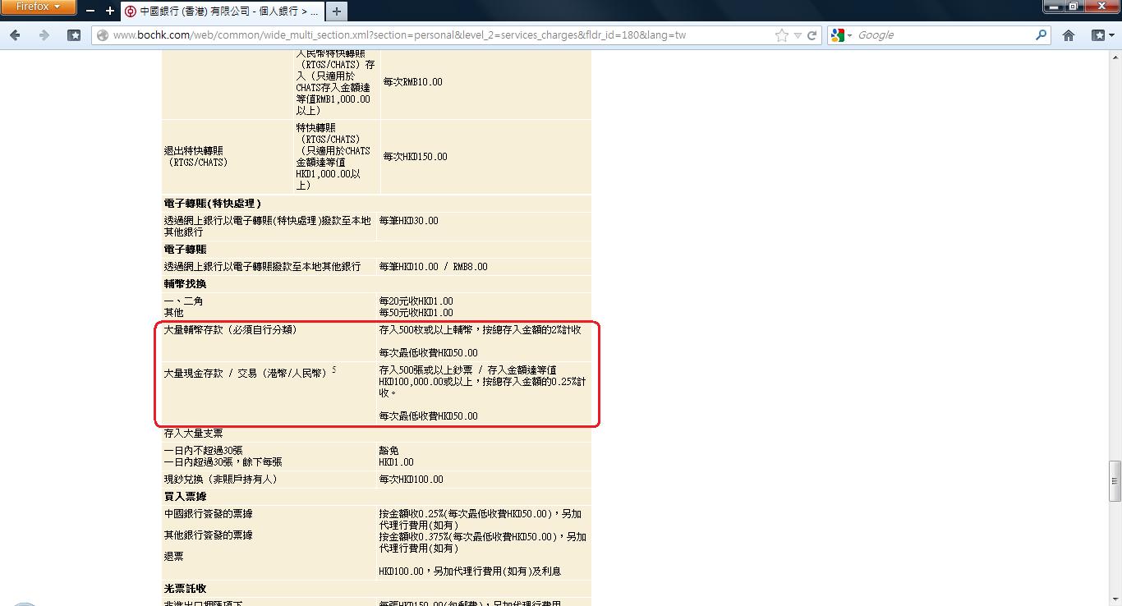The height and width of the screenshot is (606, 1122).
Task: Click the 電子轉賬 heading above HKD10.00 row
Action: pos(185,250)
